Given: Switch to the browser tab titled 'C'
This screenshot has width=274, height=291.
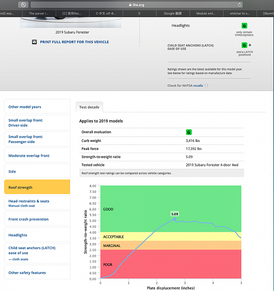Looking at the screenshot, I should click(x=139, y=13).
